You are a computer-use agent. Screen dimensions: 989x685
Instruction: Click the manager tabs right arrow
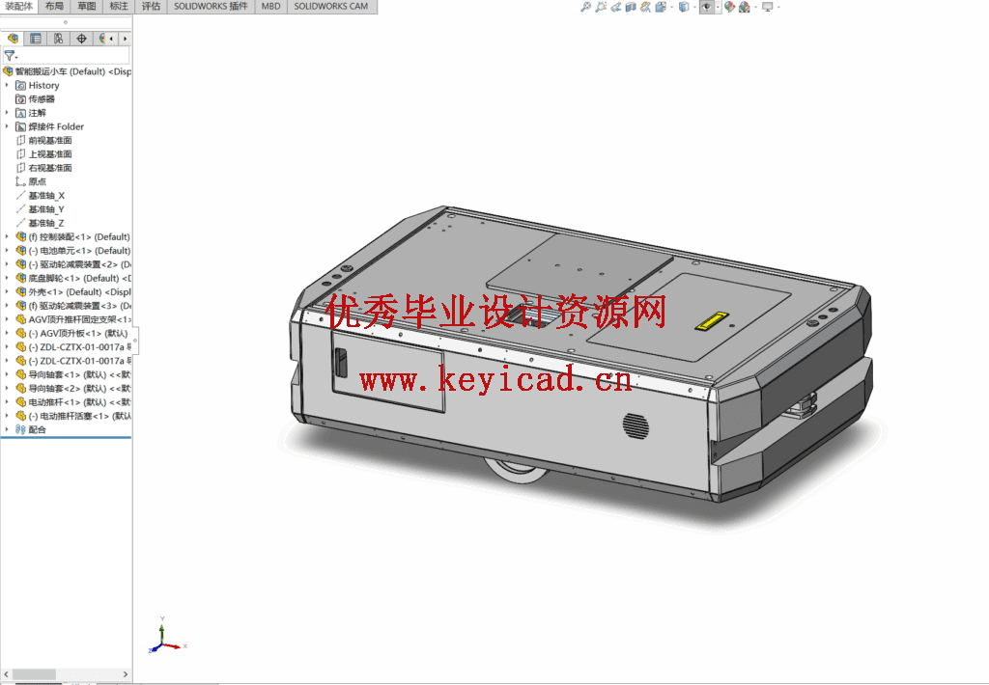[x=125, y=39]
